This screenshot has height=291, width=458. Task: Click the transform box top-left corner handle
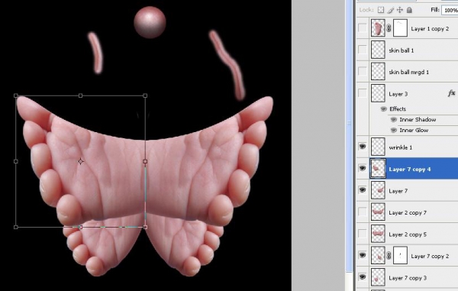[16, 95]
